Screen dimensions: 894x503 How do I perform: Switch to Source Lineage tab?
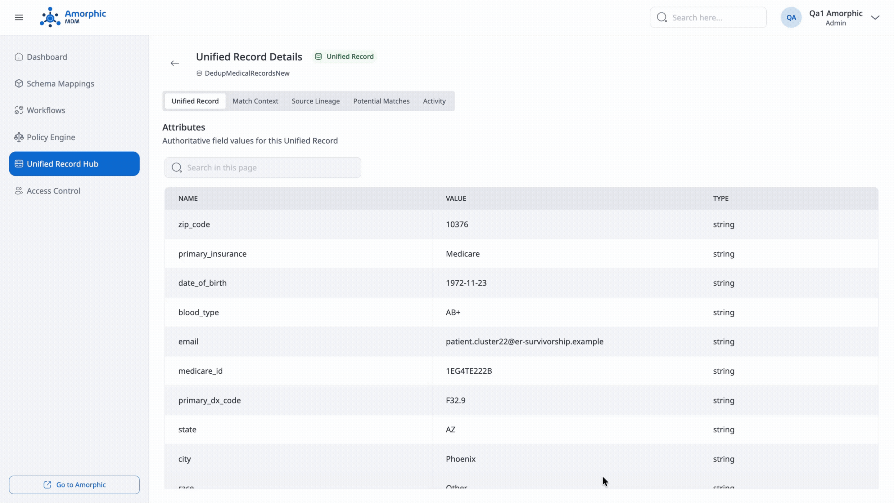pyautogui.click(x=315, y=101)
